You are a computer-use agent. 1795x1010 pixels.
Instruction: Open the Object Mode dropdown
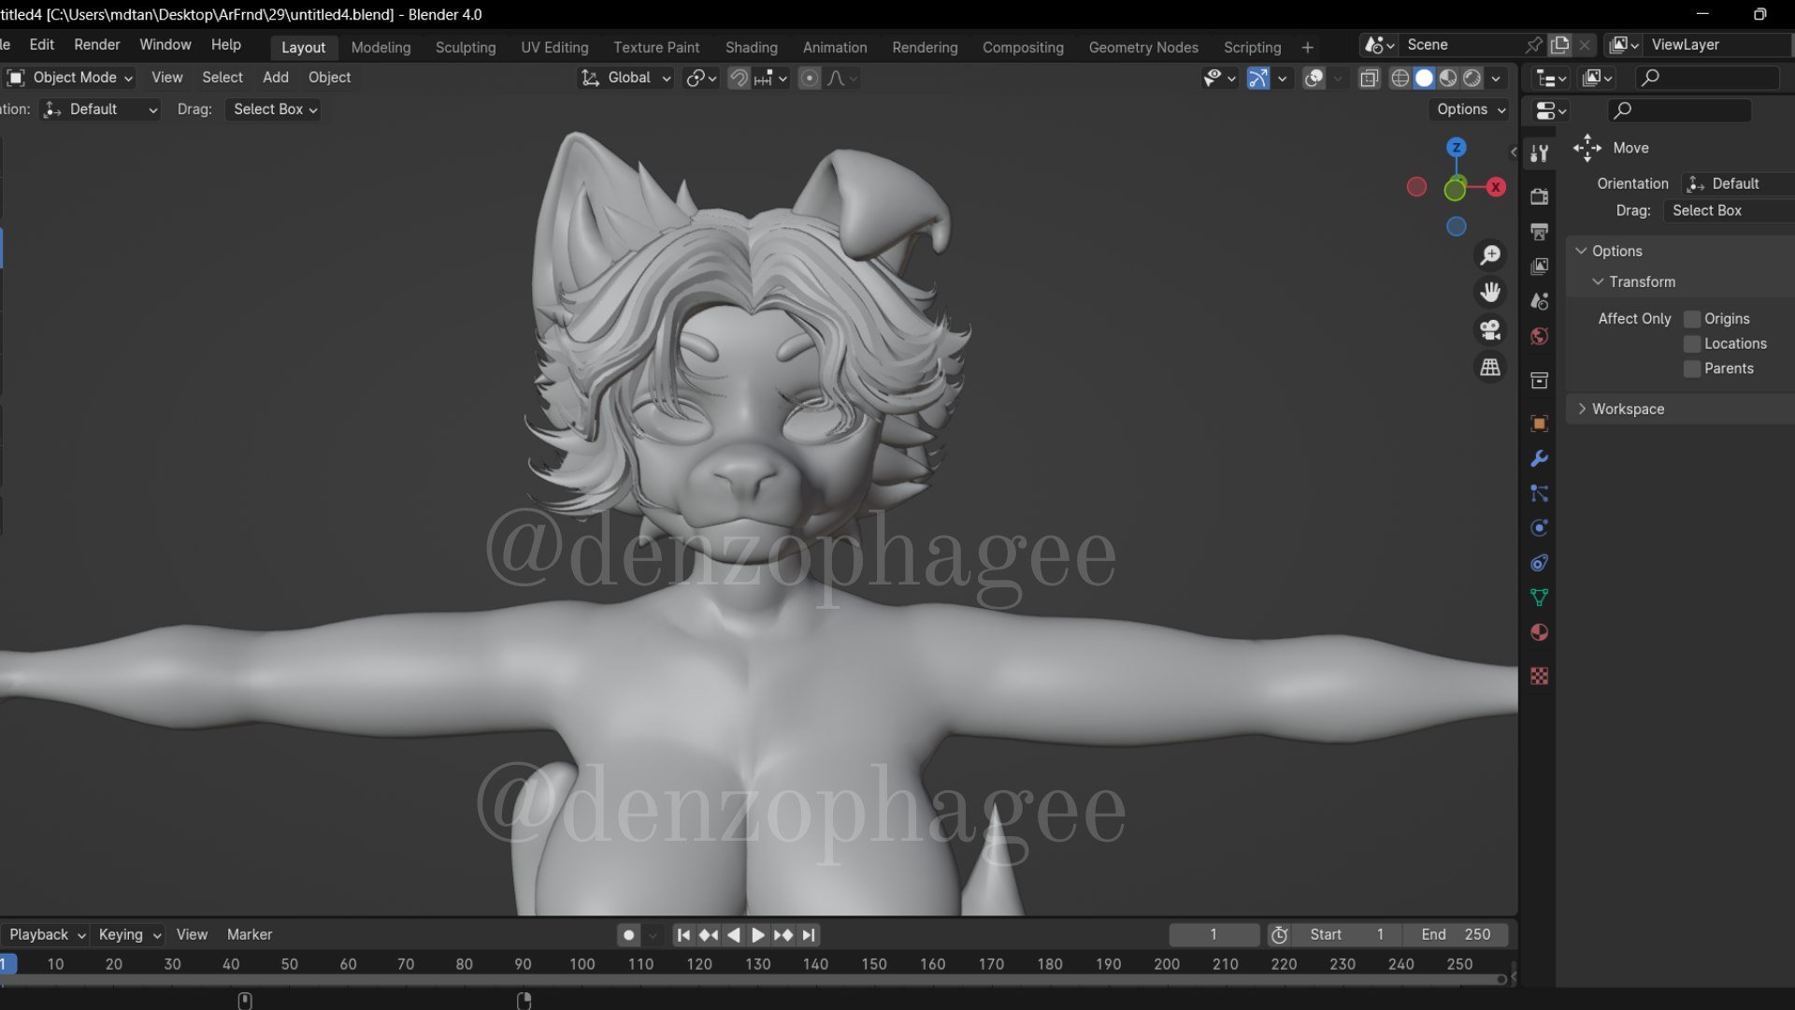71,78
